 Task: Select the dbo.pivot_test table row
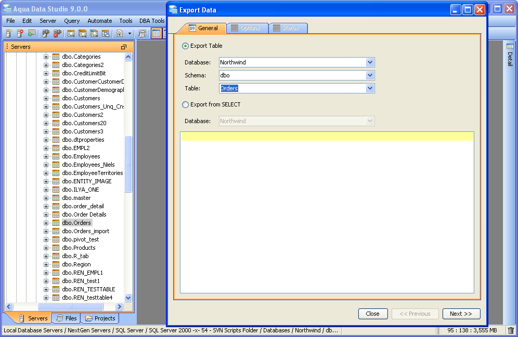click(x=80, y=239)
